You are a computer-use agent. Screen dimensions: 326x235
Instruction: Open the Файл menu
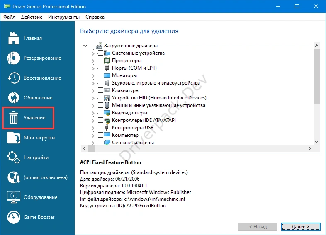[10, 17]
